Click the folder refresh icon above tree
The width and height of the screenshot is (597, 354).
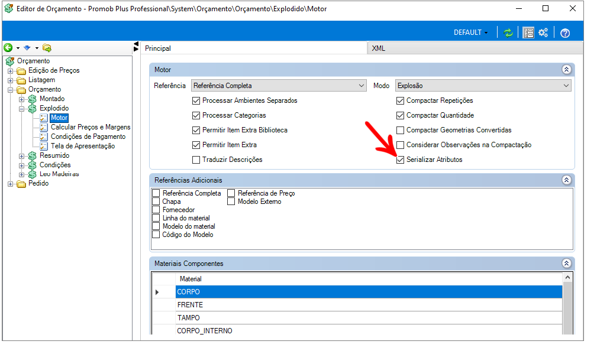[x=47, y=48]
